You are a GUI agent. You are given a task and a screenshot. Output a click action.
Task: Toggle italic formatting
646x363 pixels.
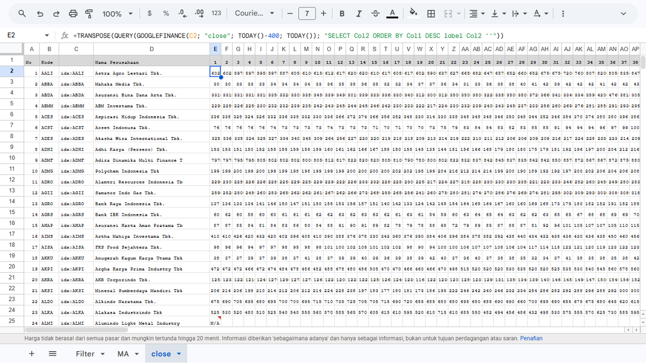tap(359, 13)
